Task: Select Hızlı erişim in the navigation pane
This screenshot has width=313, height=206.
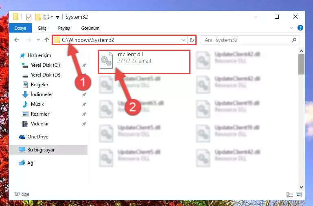Action: 39,55
